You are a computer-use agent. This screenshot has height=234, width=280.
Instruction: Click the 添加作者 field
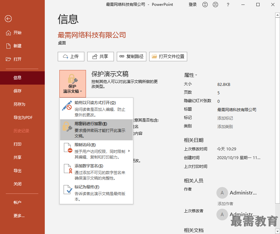pos(225,204)
